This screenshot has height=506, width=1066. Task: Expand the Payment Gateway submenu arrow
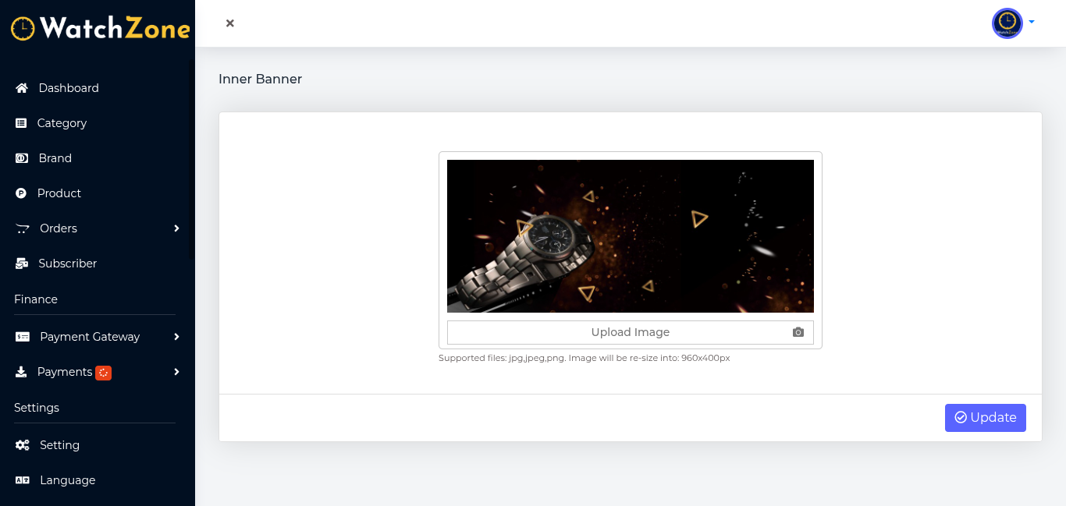coord(176,337)
